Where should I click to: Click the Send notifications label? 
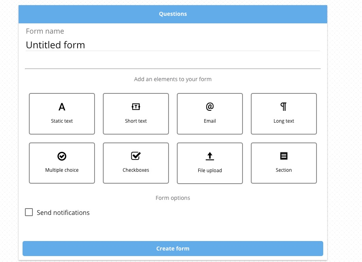coord(63,213)
